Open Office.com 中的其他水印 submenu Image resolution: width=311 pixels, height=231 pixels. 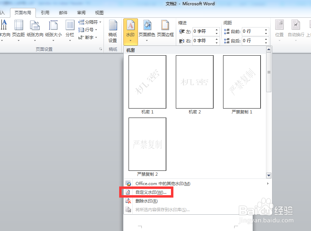(198, 184)
